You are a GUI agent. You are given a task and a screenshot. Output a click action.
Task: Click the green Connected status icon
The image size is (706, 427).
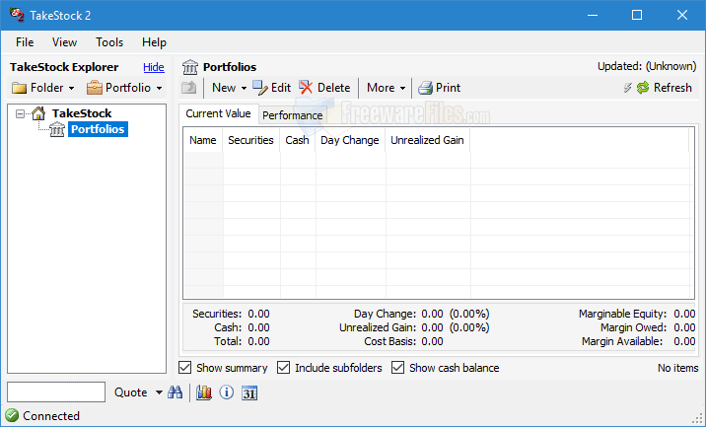(12, 415)
